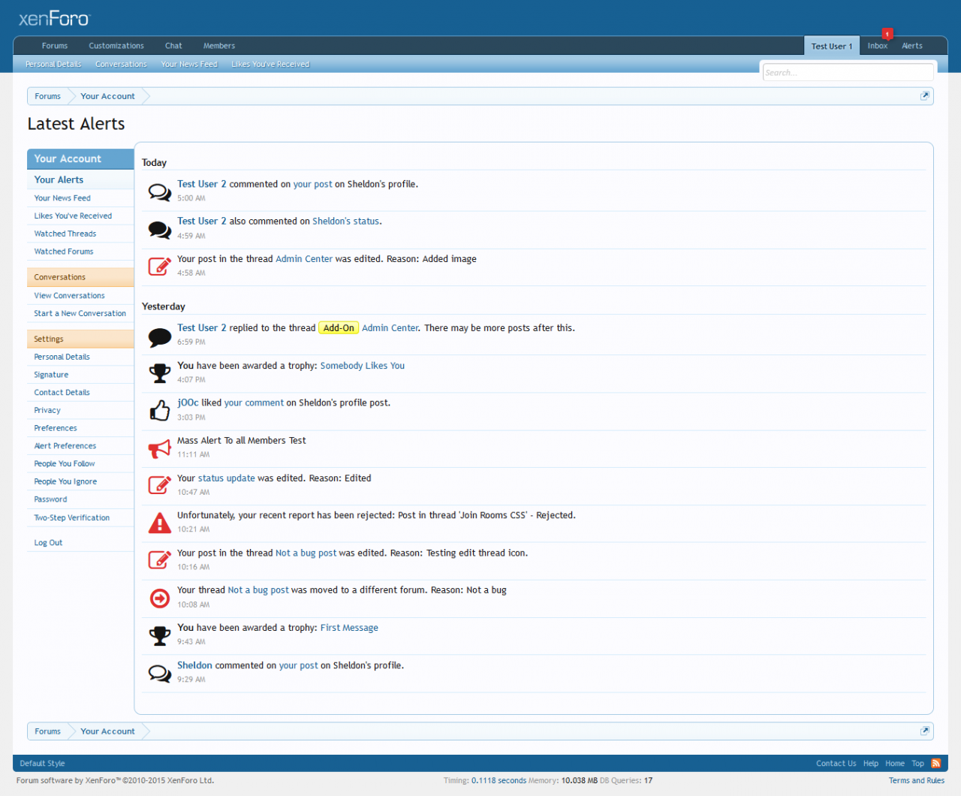Open the quick navigation icon in the top breadcrumb
The height and width of the screenshot is (796, 961).
tap(925, 96)
